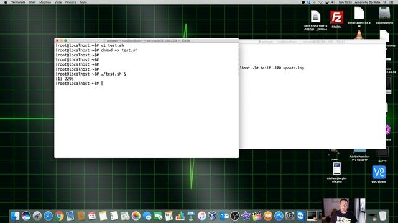This screenshot has height=223, width=398.
Task: Click the cursor at last terminal prompt
Action: pyautogui.click(x=102, y=84)
